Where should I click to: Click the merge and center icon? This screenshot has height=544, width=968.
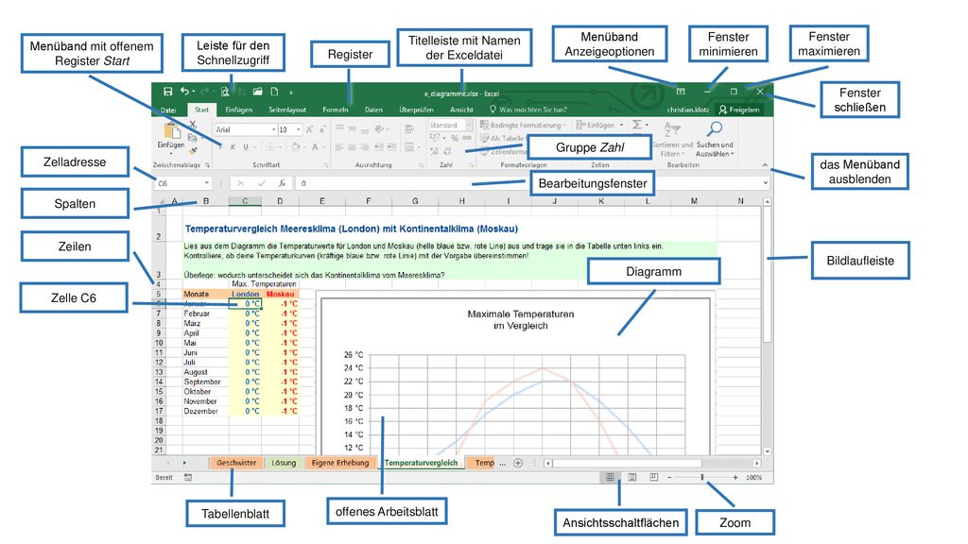point(410,147)
